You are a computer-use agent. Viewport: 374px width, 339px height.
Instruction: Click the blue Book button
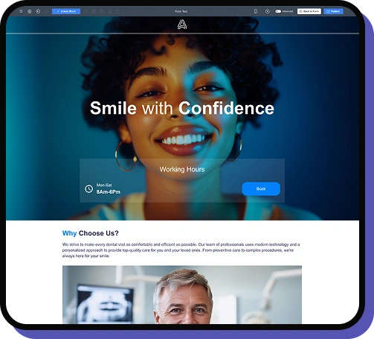261,188
